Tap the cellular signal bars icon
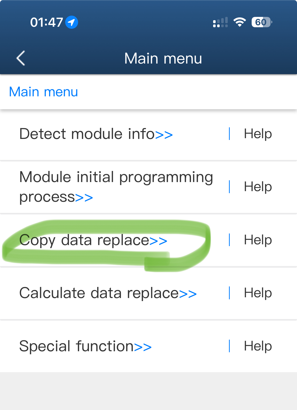This screenshot has width=297, height=410. (x=220, y=22)
